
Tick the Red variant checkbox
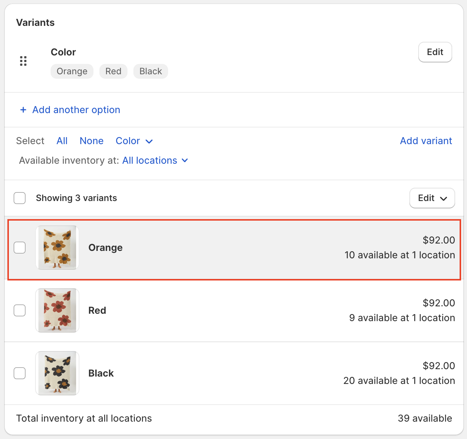20,310
